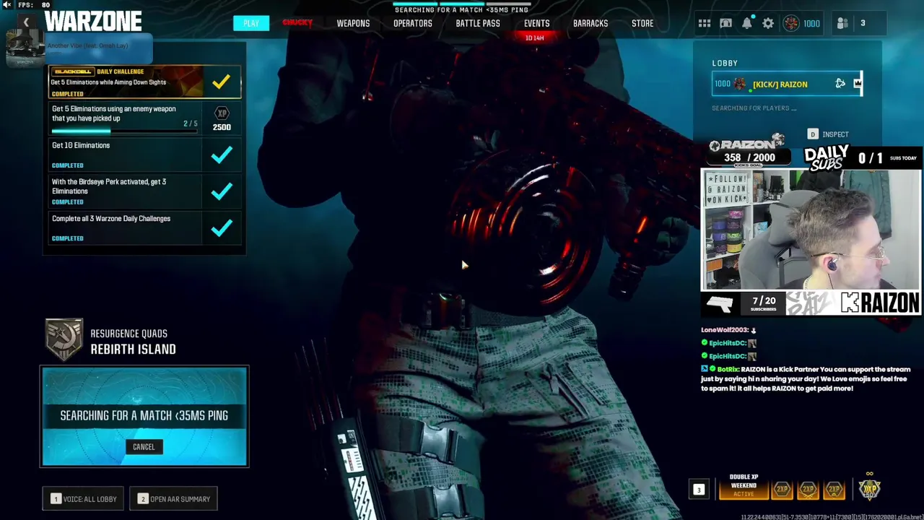Screen dimensions: 924x520
Task: Click the battle pass 2XP token icon
Action: tap(834, 490)
